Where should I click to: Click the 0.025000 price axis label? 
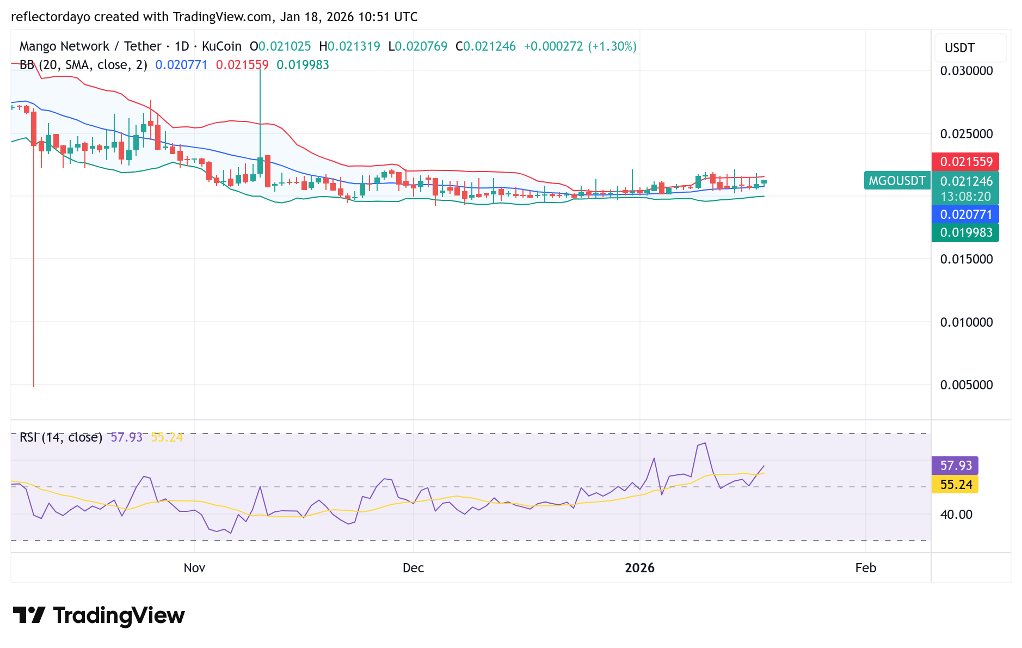click(x=966, y=134)
